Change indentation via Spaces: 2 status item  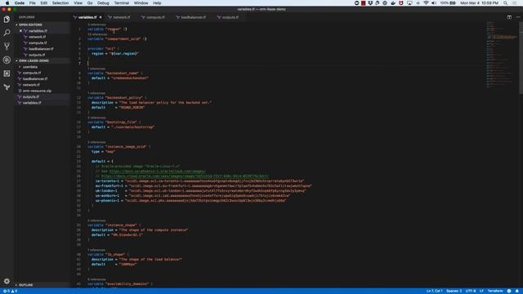point(454,291)
